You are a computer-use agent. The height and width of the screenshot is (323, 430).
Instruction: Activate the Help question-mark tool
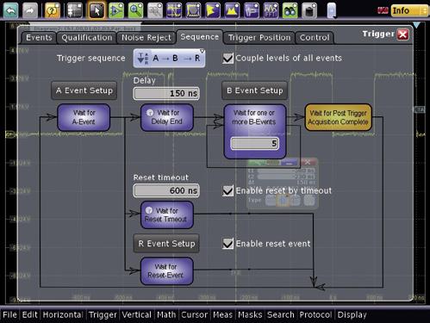point(53,10)
